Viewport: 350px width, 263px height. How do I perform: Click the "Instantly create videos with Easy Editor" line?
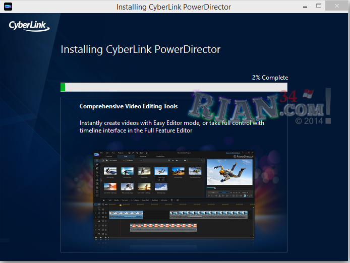pyautogui.click(x=172, y=123)
